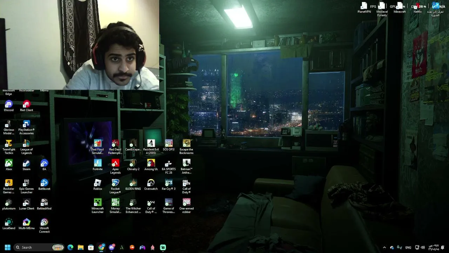Select the Money Simulator desktop icon
The height and width of the screenshot is (253, 449).
[115, 206]
